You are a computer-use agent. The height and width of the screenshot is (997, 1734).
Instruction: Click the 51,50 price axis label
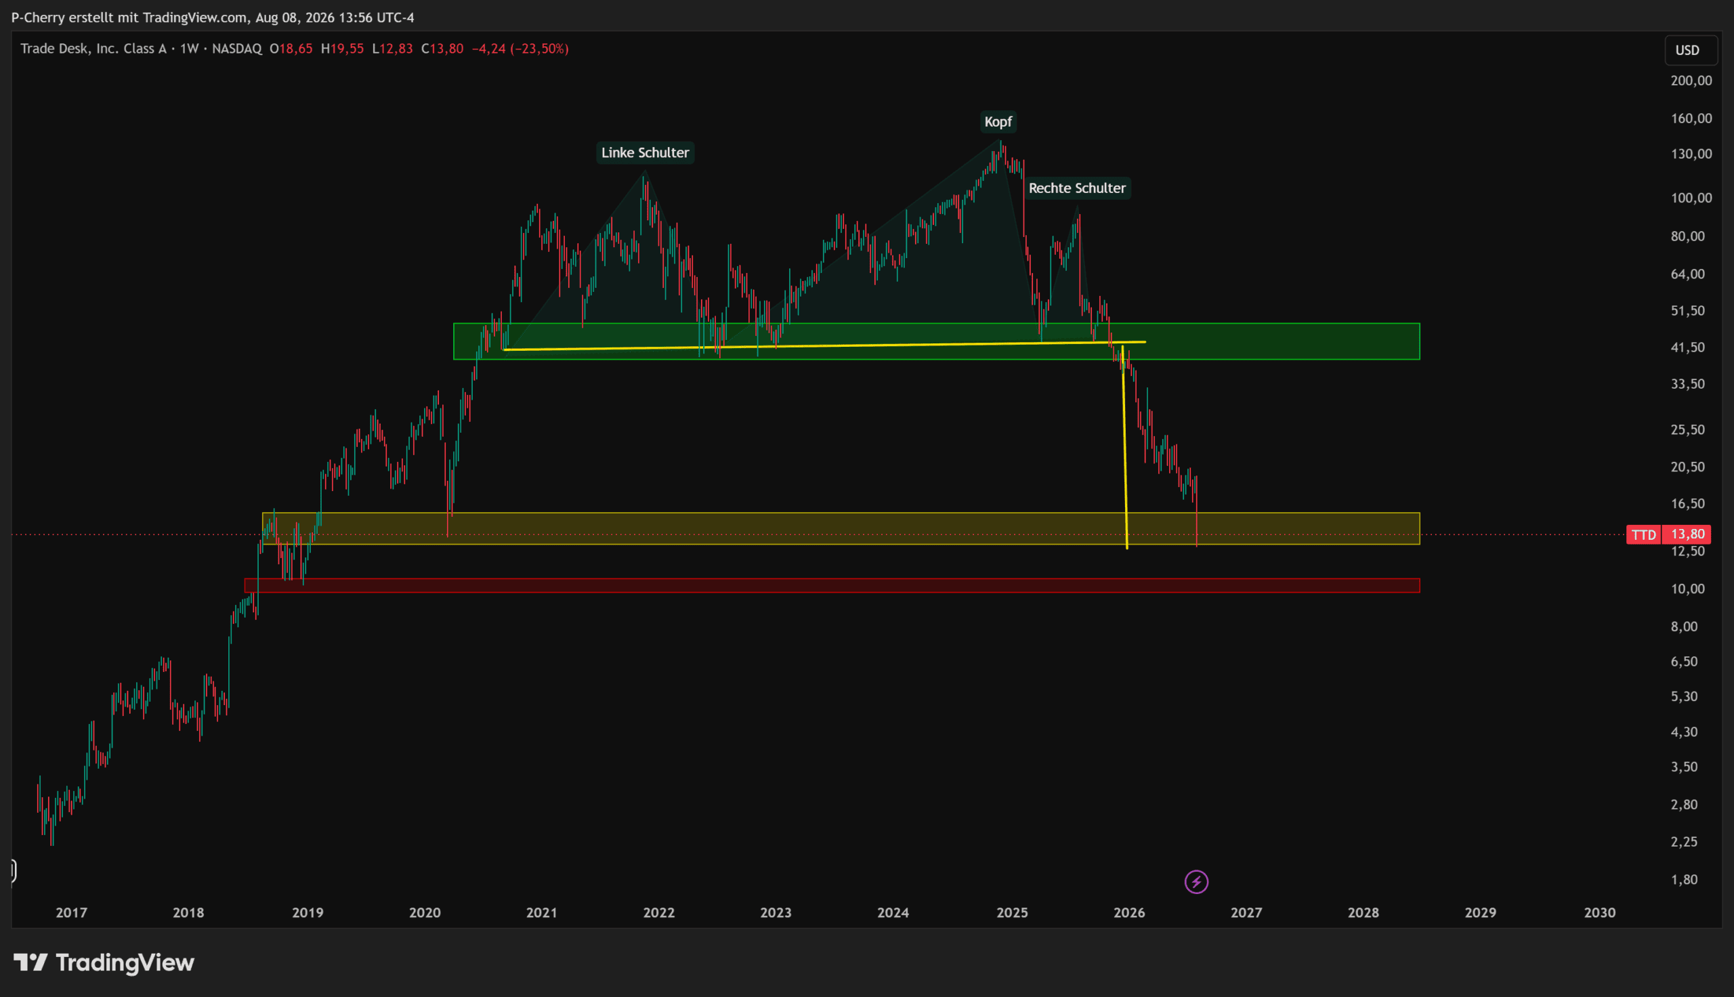1687,311
